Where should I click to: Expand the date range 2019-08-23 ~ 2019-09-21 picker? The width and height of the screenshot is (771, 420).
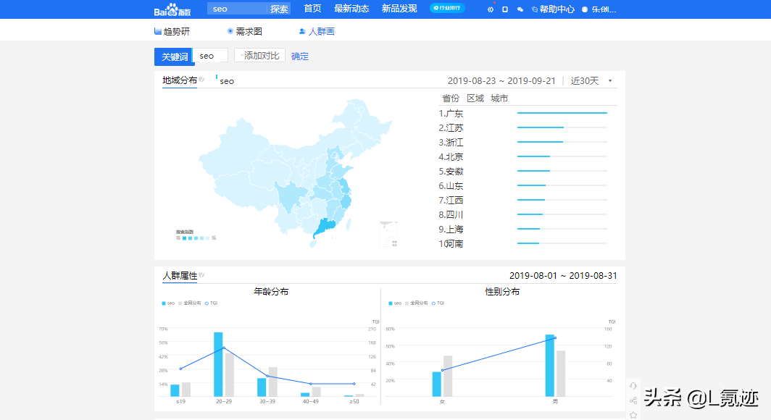[x=501, y=80]
